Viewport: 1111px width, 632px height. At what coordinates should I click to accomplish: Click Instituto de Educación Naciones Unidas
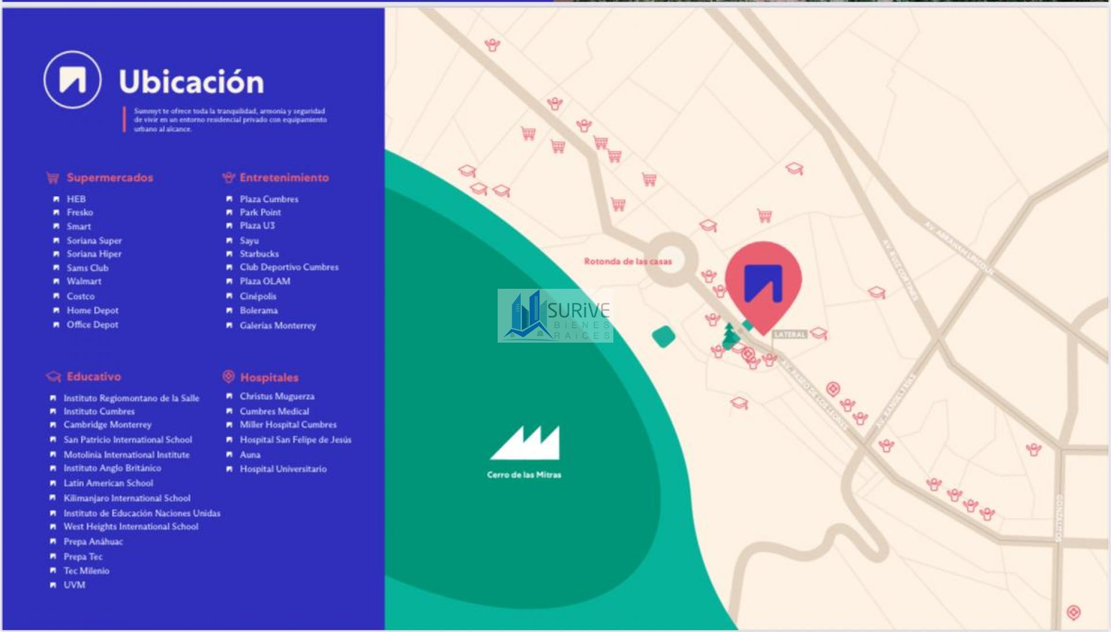coord(142,513)
